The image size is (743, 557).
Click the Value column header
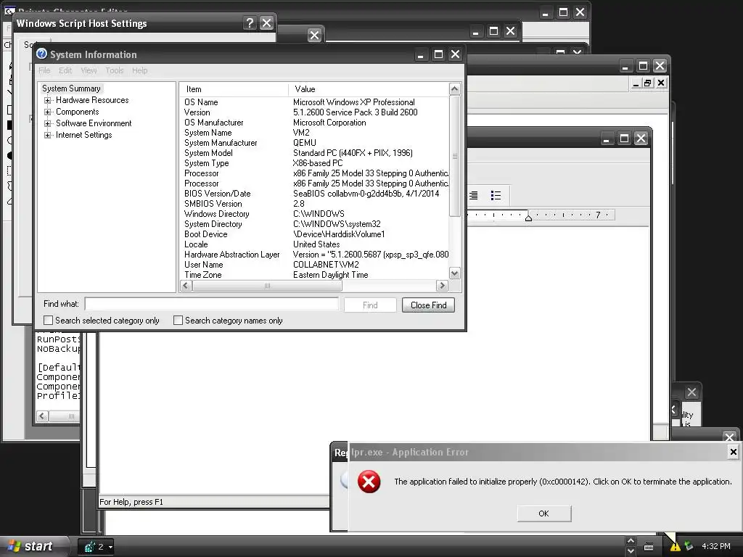(368, 89)
